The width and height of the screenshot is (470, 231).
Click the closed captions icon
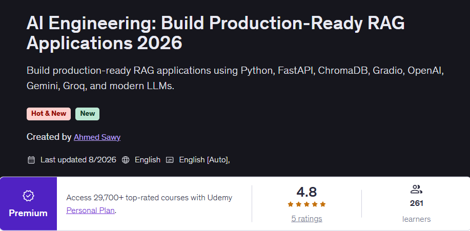coord(170,160)
